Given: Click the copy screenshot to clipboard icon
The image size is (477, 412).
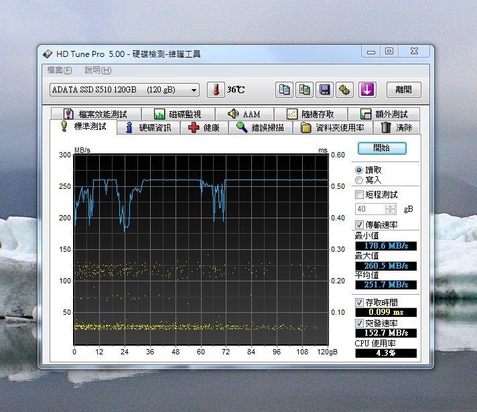Looking at the screenshot, I should pos(305,90).
